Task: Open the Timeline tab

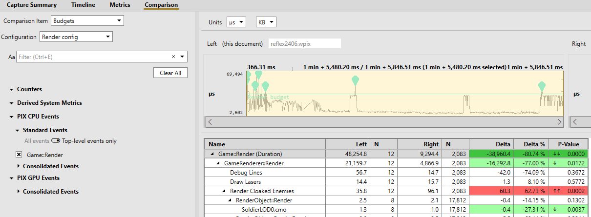Action: pos(83,5)
